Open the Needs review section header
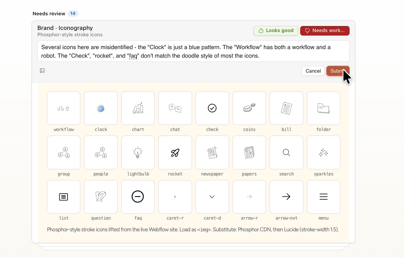This screenshot has width=404, height=258. (x=49, y=13)
